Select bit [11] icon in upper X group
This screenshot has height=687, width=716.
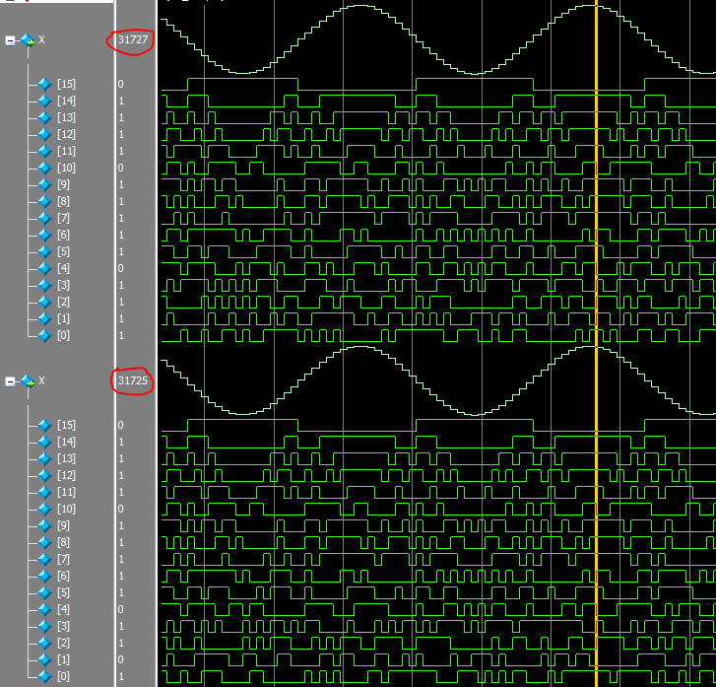[x=44, y=151]
